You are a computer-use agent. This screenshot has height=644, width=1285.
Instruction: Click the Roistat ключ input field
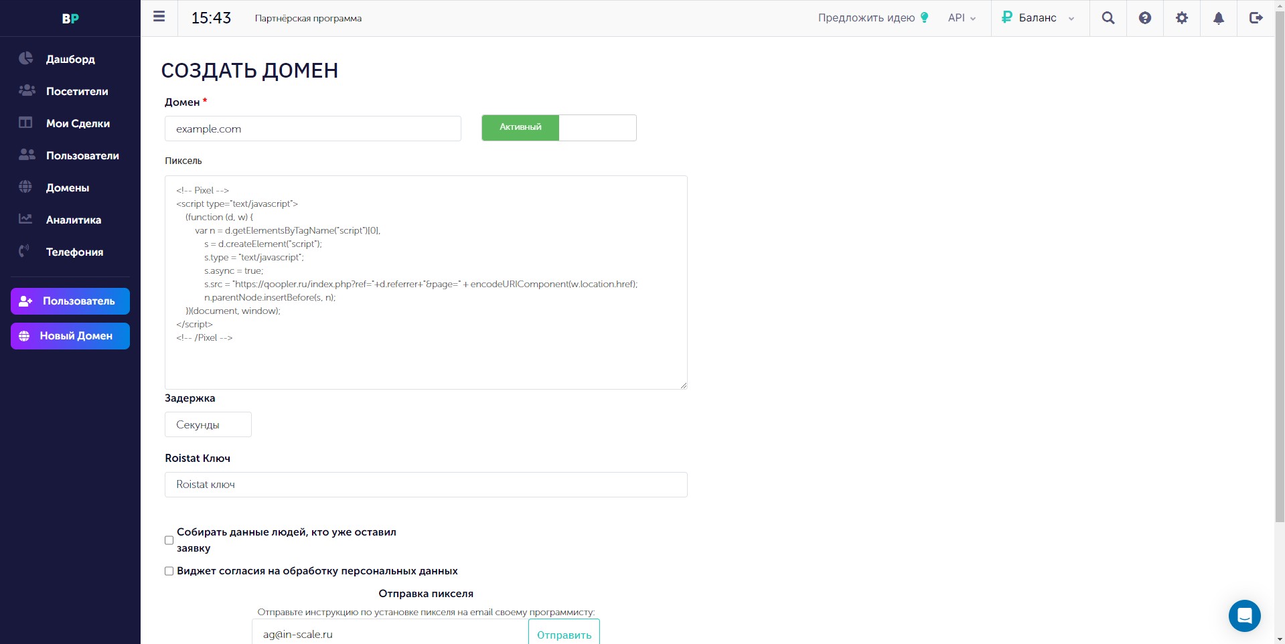(426, 485)
